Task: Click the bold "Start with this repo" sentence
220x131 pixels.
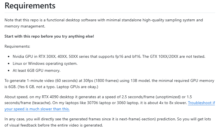Action: tap(49, 36)
